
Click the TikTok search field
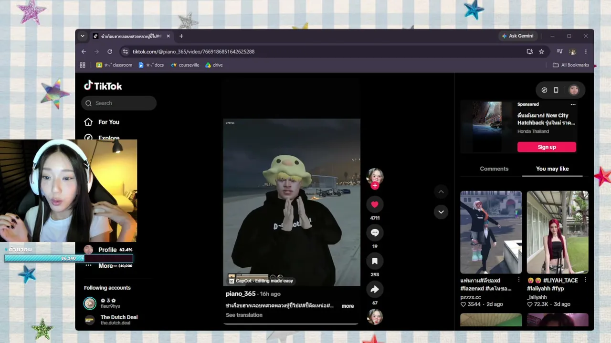coord(119,103)
